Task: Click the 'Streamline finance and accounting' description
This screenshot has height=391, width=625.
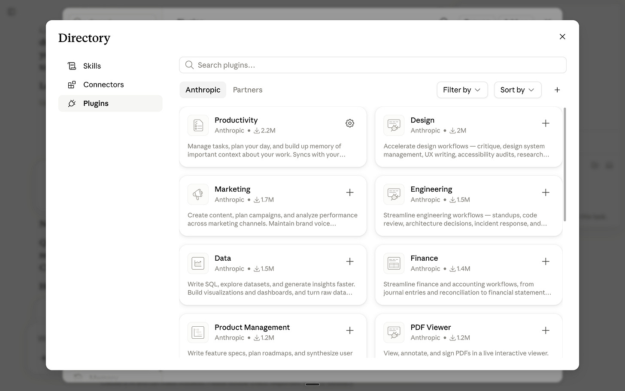Action: point(467,289)
